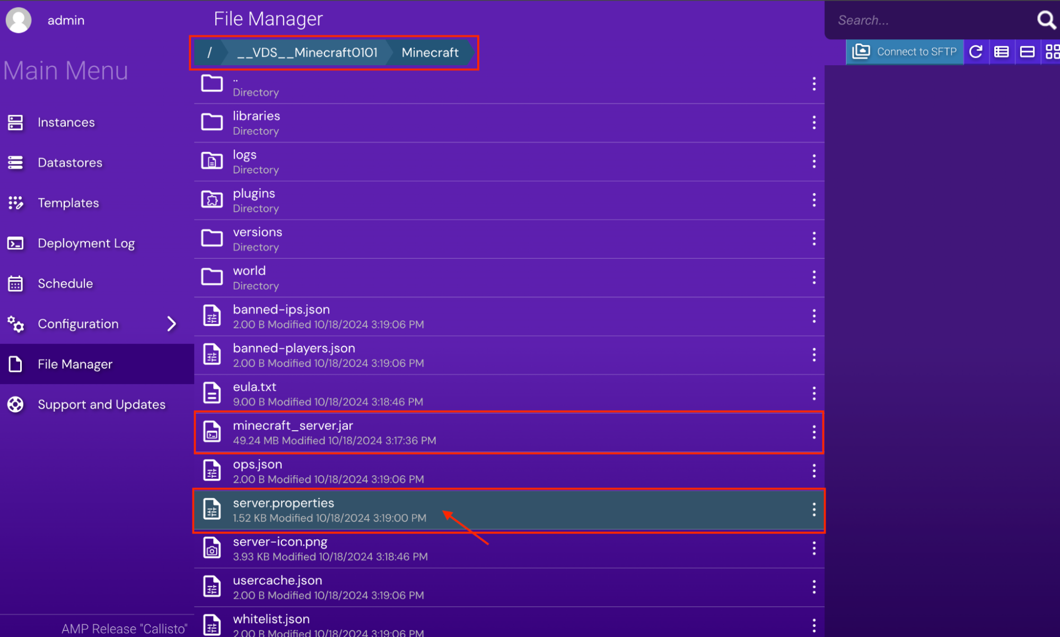The image size is (1060, 637).
Task: Open three-dot menu for world directory
Action: click(813, 277)
